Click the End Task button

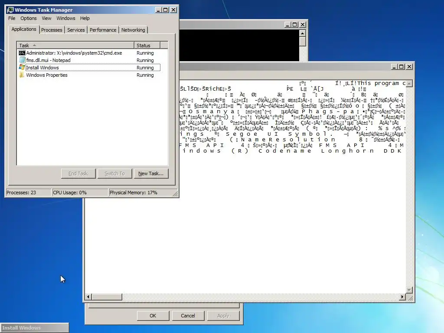pos(78,173)
